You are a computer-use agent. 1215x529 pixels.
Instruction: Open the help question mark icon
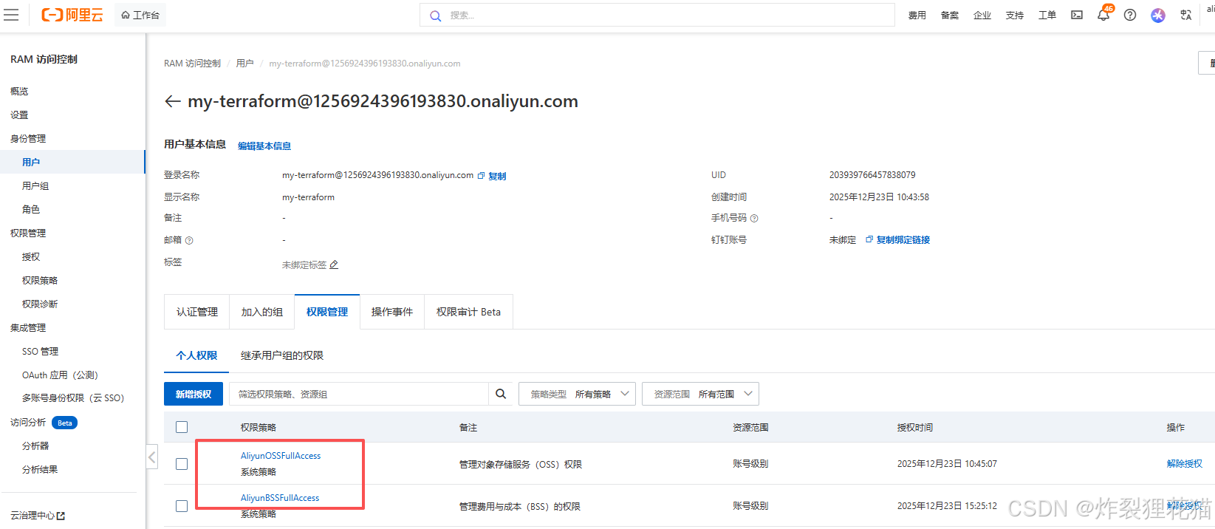point(1130,15)
